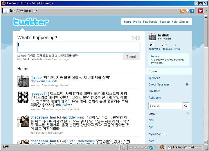Click 'less than 10 seconds ago' timestamp
This screenshot has width=209, height=151.
click(x=46, y=109)
